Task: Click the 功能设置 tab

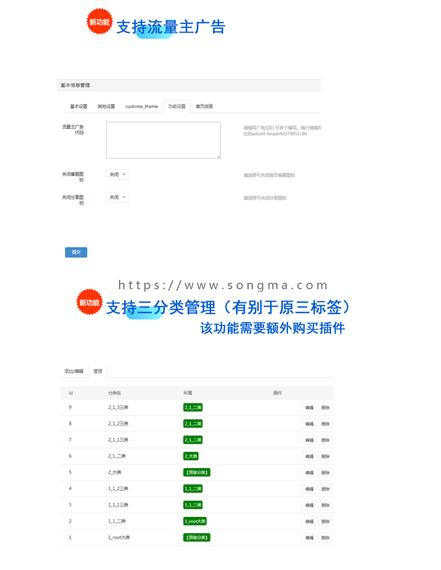Action: coord(177,106)
